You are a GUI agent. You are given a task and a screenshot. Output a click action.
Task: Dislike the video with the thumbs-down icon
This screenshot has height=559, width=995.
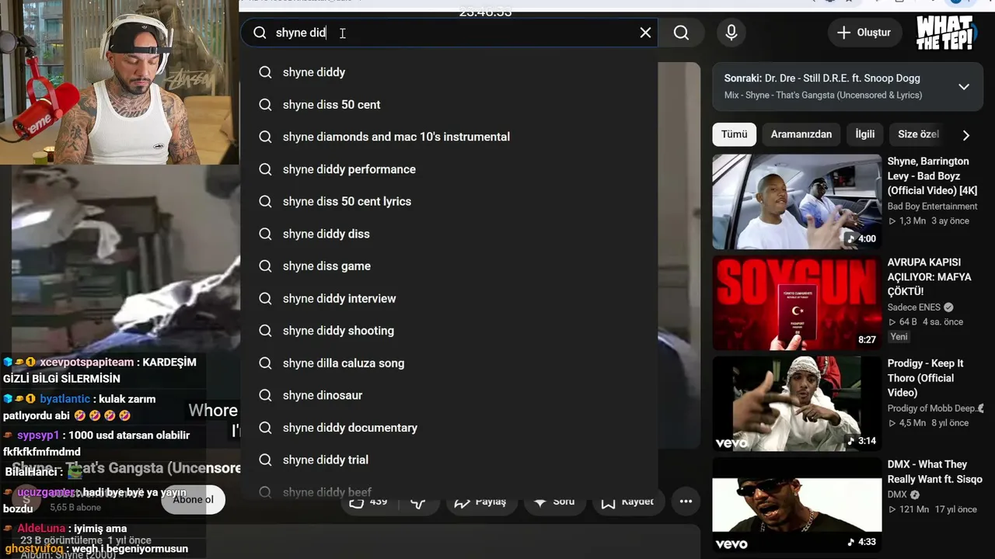(x=418, y=502)
